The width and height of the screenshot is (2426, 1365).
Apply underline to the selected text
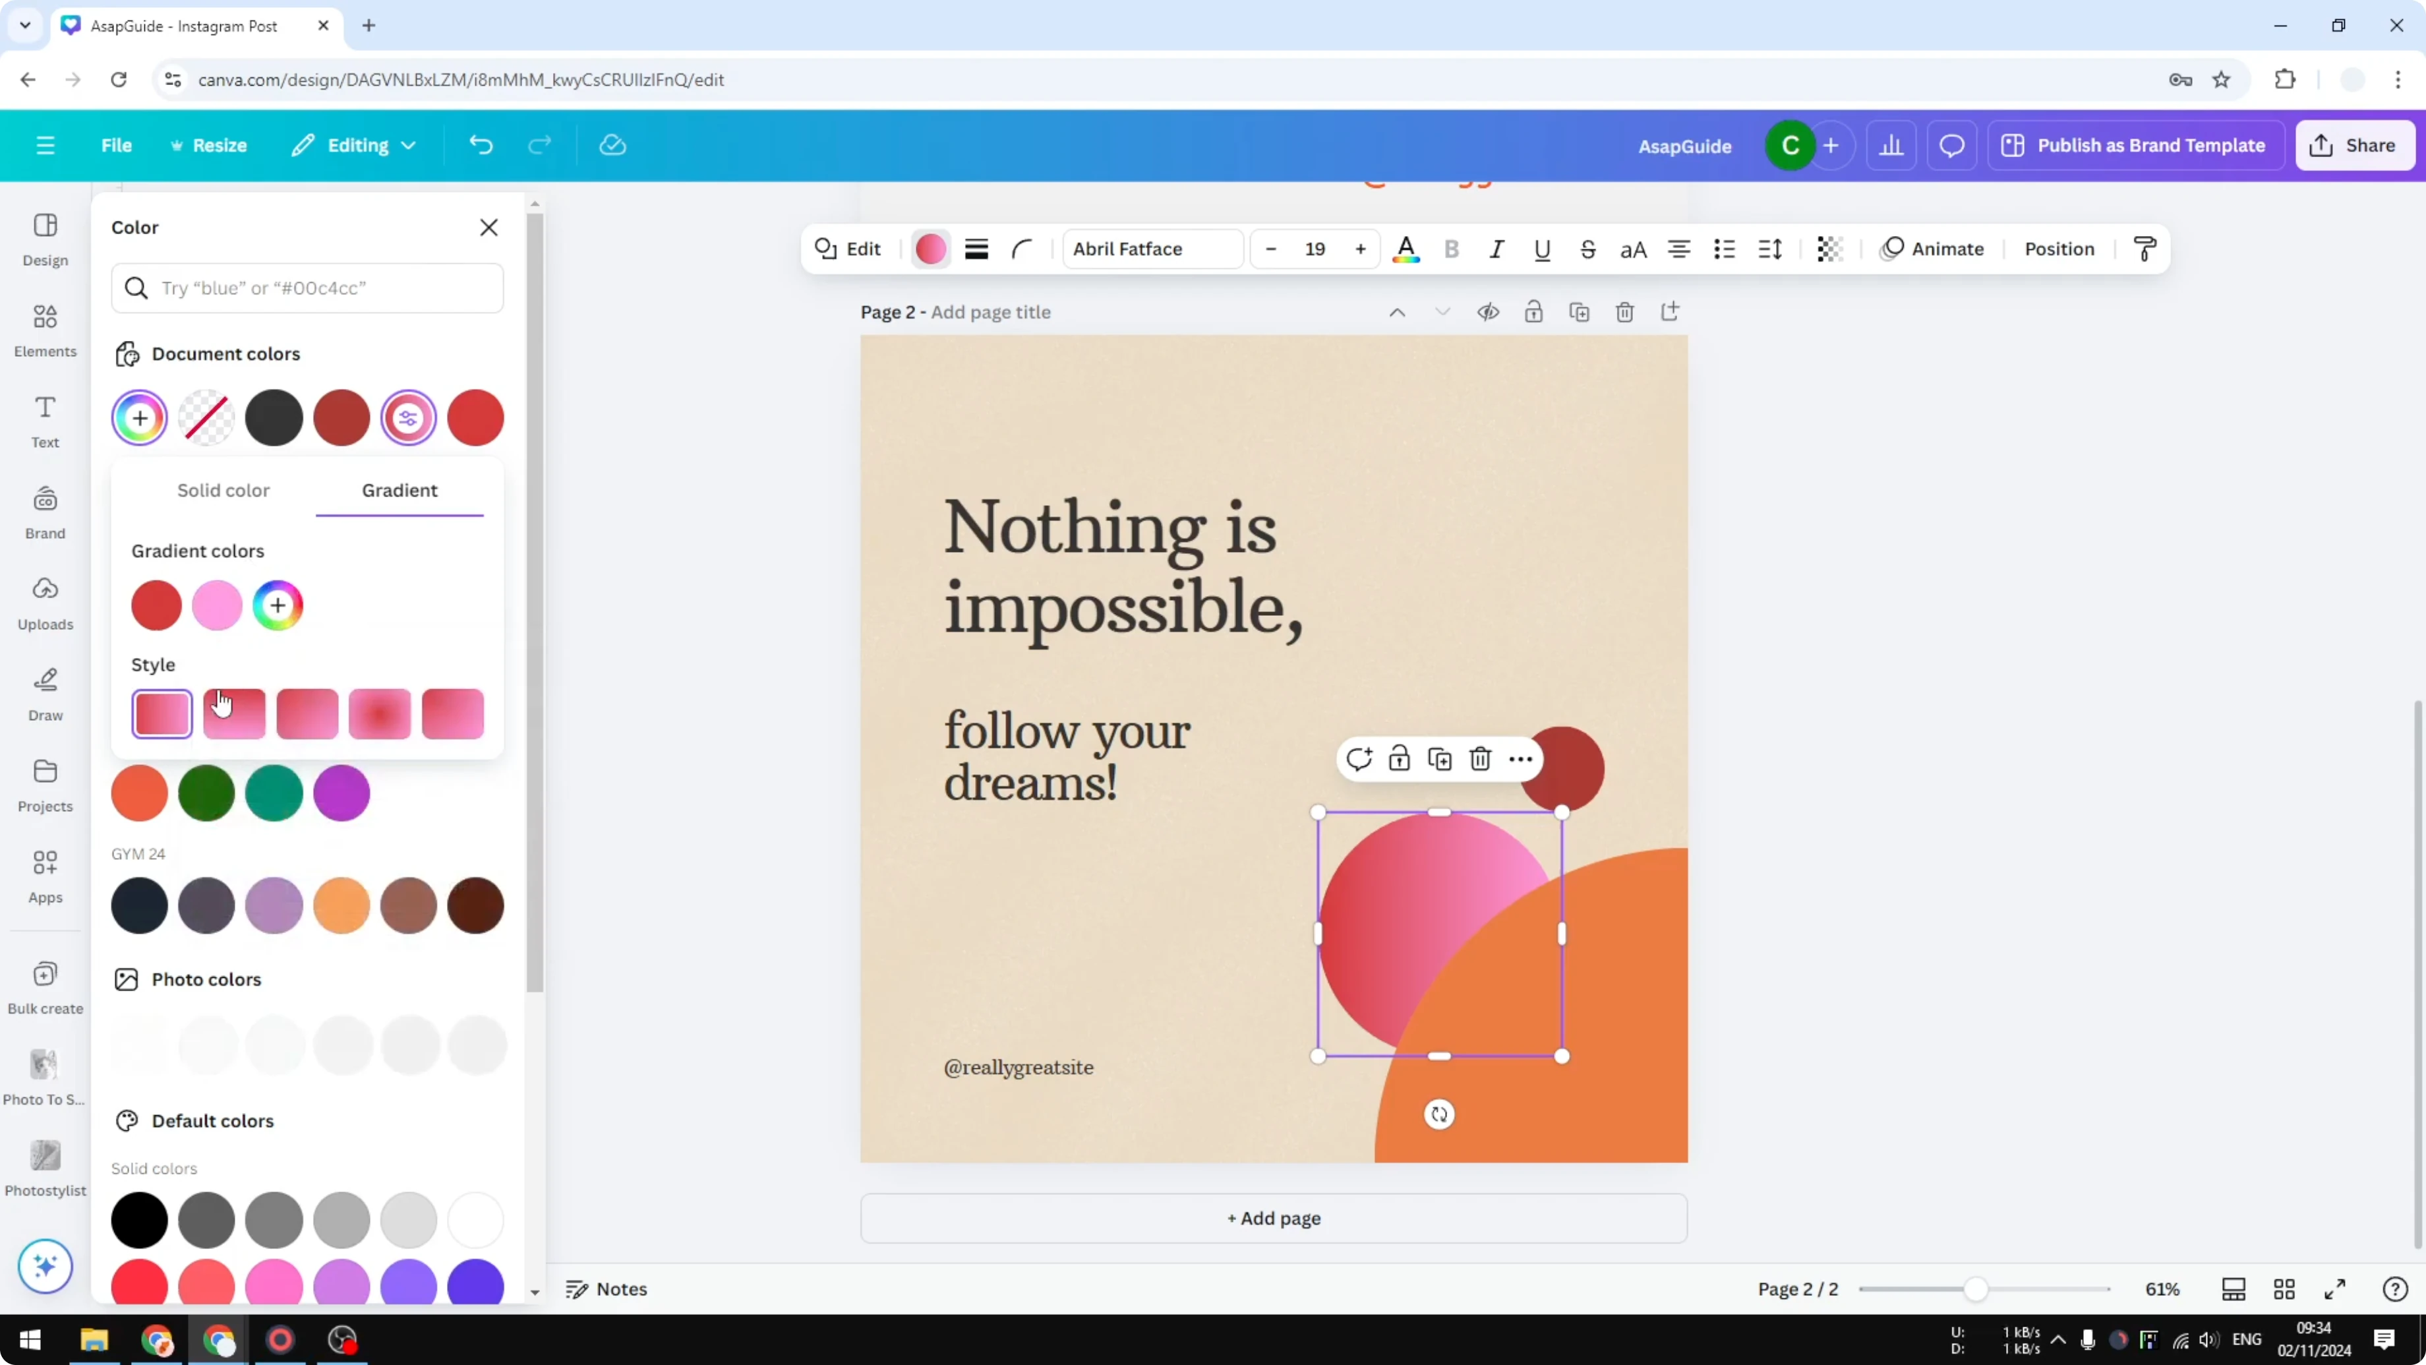tap(1542, 249)
